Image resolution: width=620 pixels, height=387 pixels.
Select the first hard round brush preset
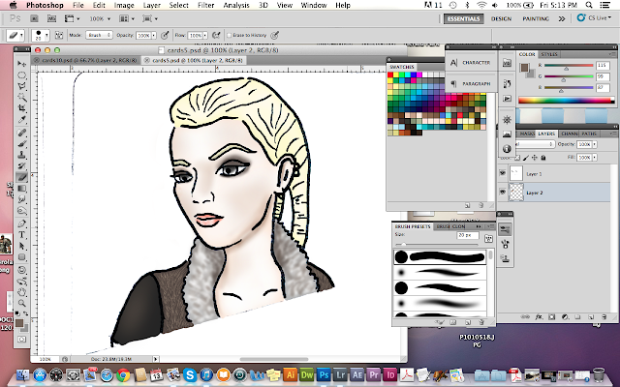pyautogui.click(x=440, y=257)
